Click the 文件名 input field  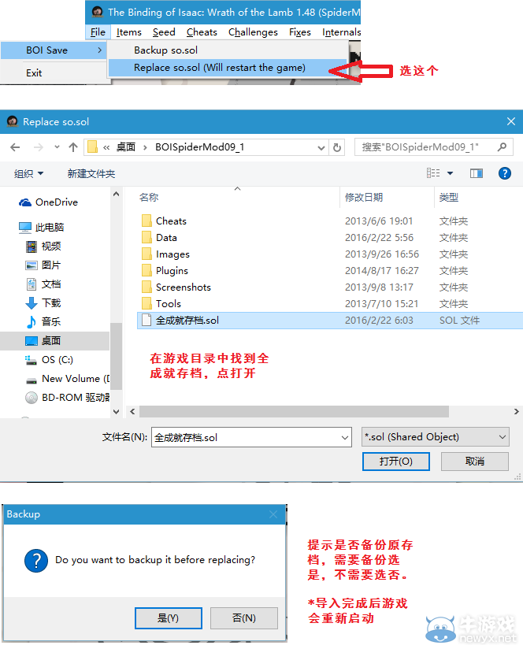coord(251,437)
